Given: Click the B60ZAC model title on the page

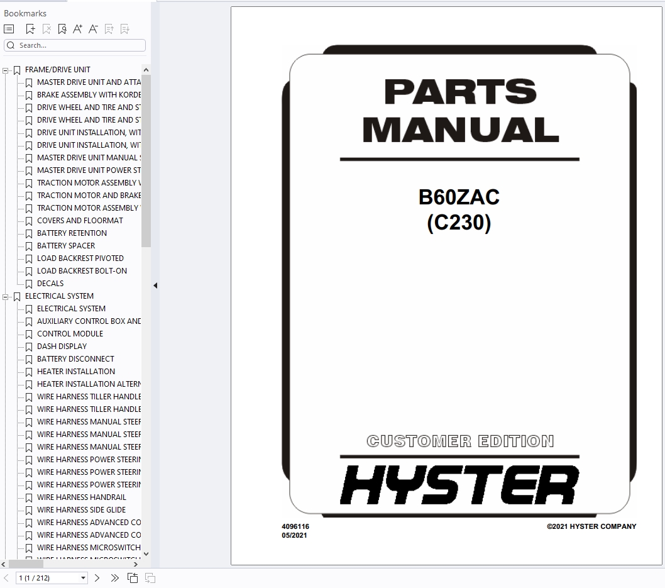Looking at the screenshot, I should coord(459,197).
